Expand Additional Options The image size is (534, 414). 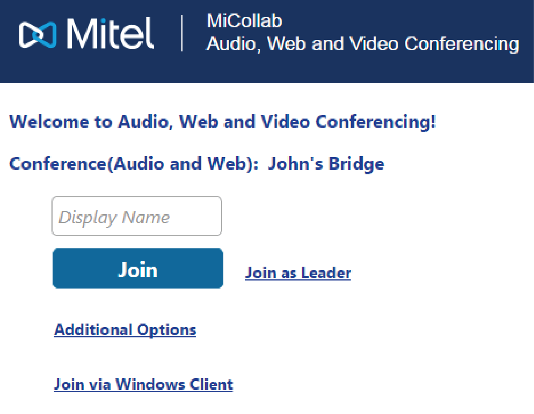click(125, 330)
